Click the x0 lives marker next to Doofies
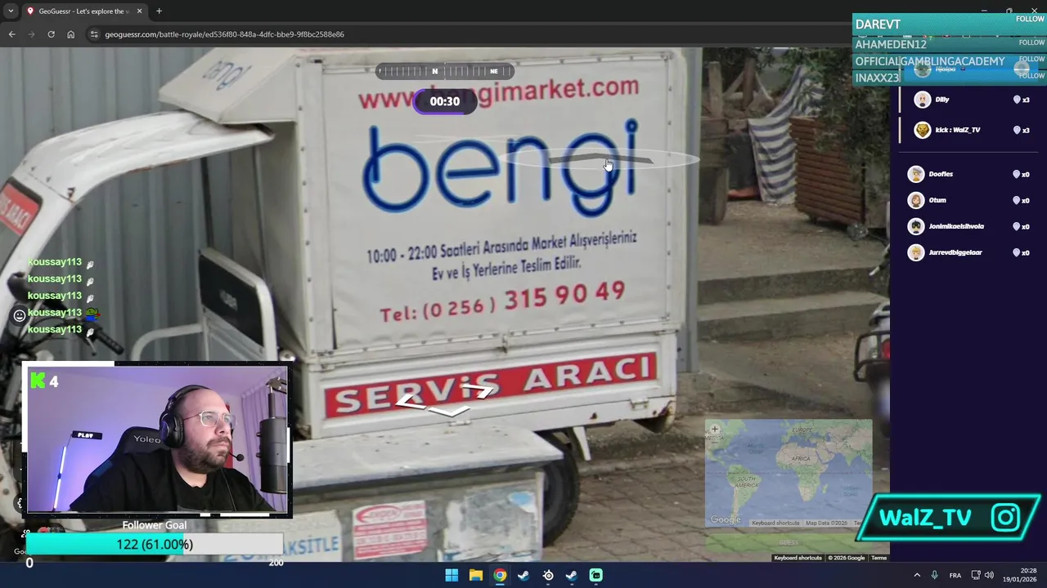Viewport: 1047px width, 588px height. click(x=1021, y=174)
